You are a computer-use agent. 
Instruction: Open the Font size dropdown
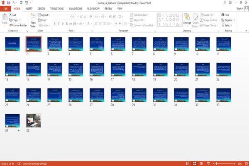[77, 17]
